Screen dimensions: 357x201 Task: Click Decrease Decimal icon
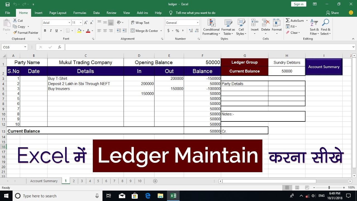tap(197, 31)
